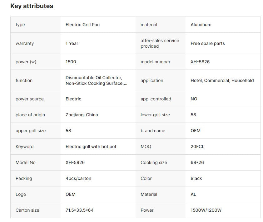The width and height of the screenshot is (263, 222).
Task: Click the MOQ 20FCL value
Action: click(x=197, y=147)
